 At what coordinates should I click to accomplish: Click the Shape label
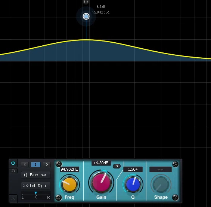[x=161, y=197]
